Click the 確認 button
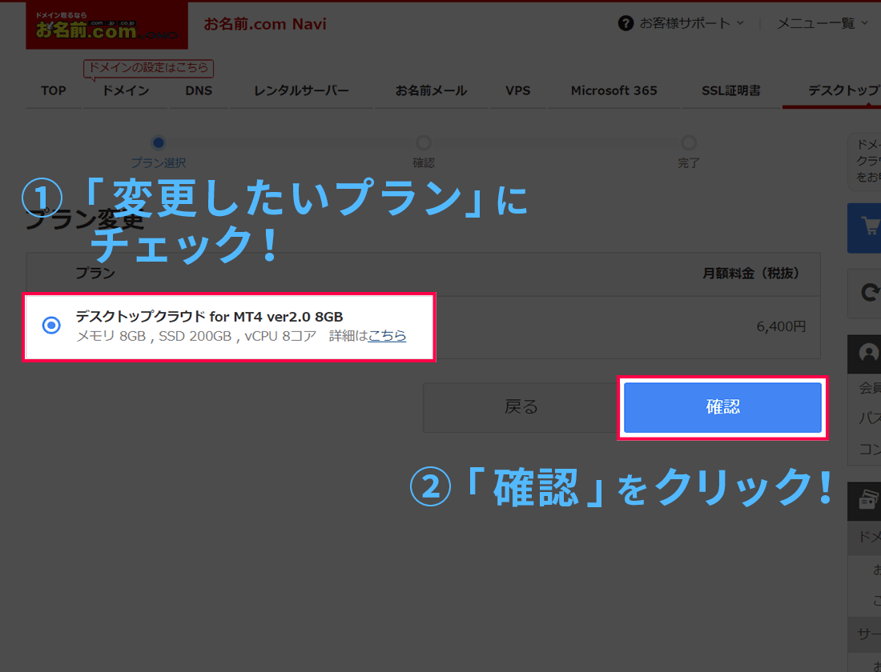This screenshot has width=881, height=672. (x=722, y=407)
